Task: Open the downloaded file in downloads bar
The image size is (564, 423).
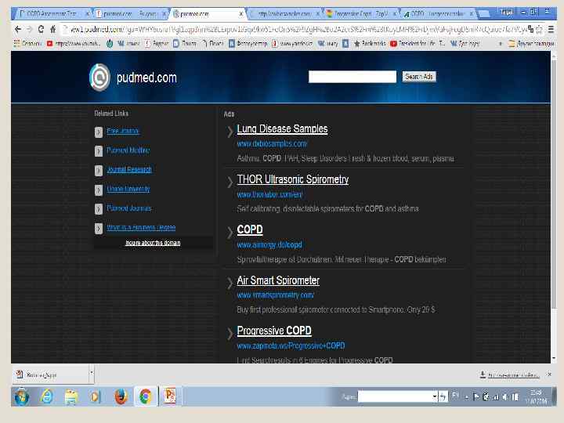Action: coord(50,374)
